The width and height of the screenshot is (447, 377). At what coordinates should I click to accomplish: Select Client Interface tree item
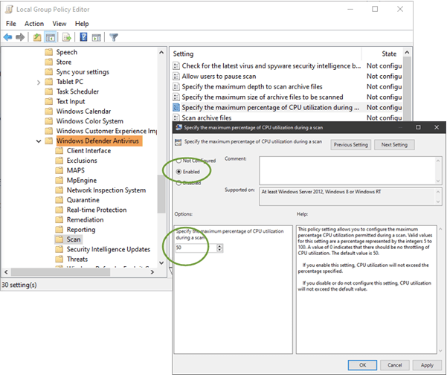(x=89, y=151)
